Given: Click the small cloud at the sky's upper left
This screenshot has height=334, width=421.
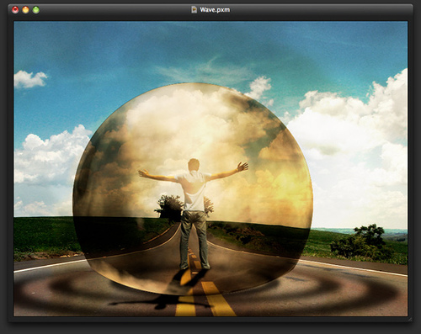Looking at the screenshot, I should (x=30, y=79).
